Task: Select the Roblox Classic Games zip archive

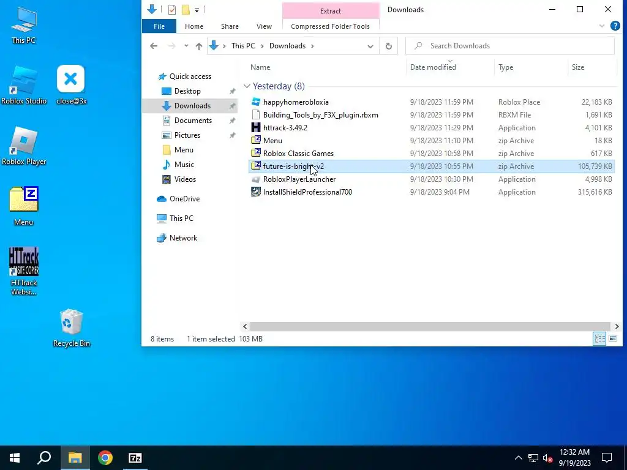Action: click(432, 154)
